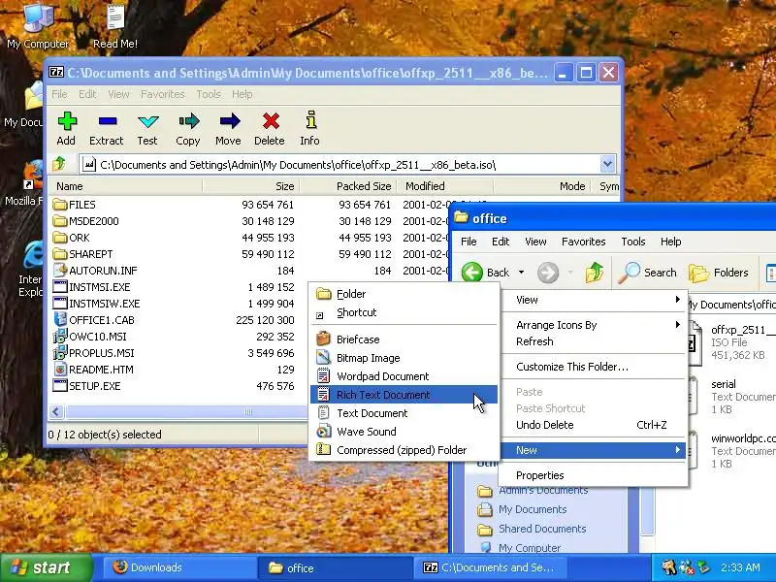The height and width of the screenshot is (582, 776).
Task: Click the Back button in office window
Action: click(x=485, y=273)
